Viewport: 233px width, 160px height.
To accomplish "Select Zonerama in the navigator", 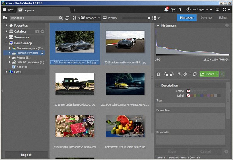I will click(21, 37).
